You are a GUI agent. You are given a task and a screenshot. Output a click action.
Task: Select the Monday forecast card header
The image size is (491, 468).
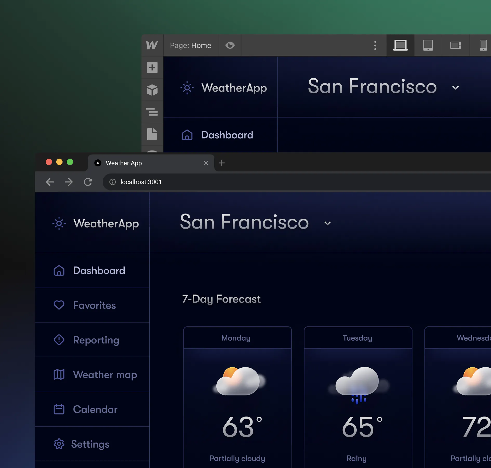coord(237,338)
